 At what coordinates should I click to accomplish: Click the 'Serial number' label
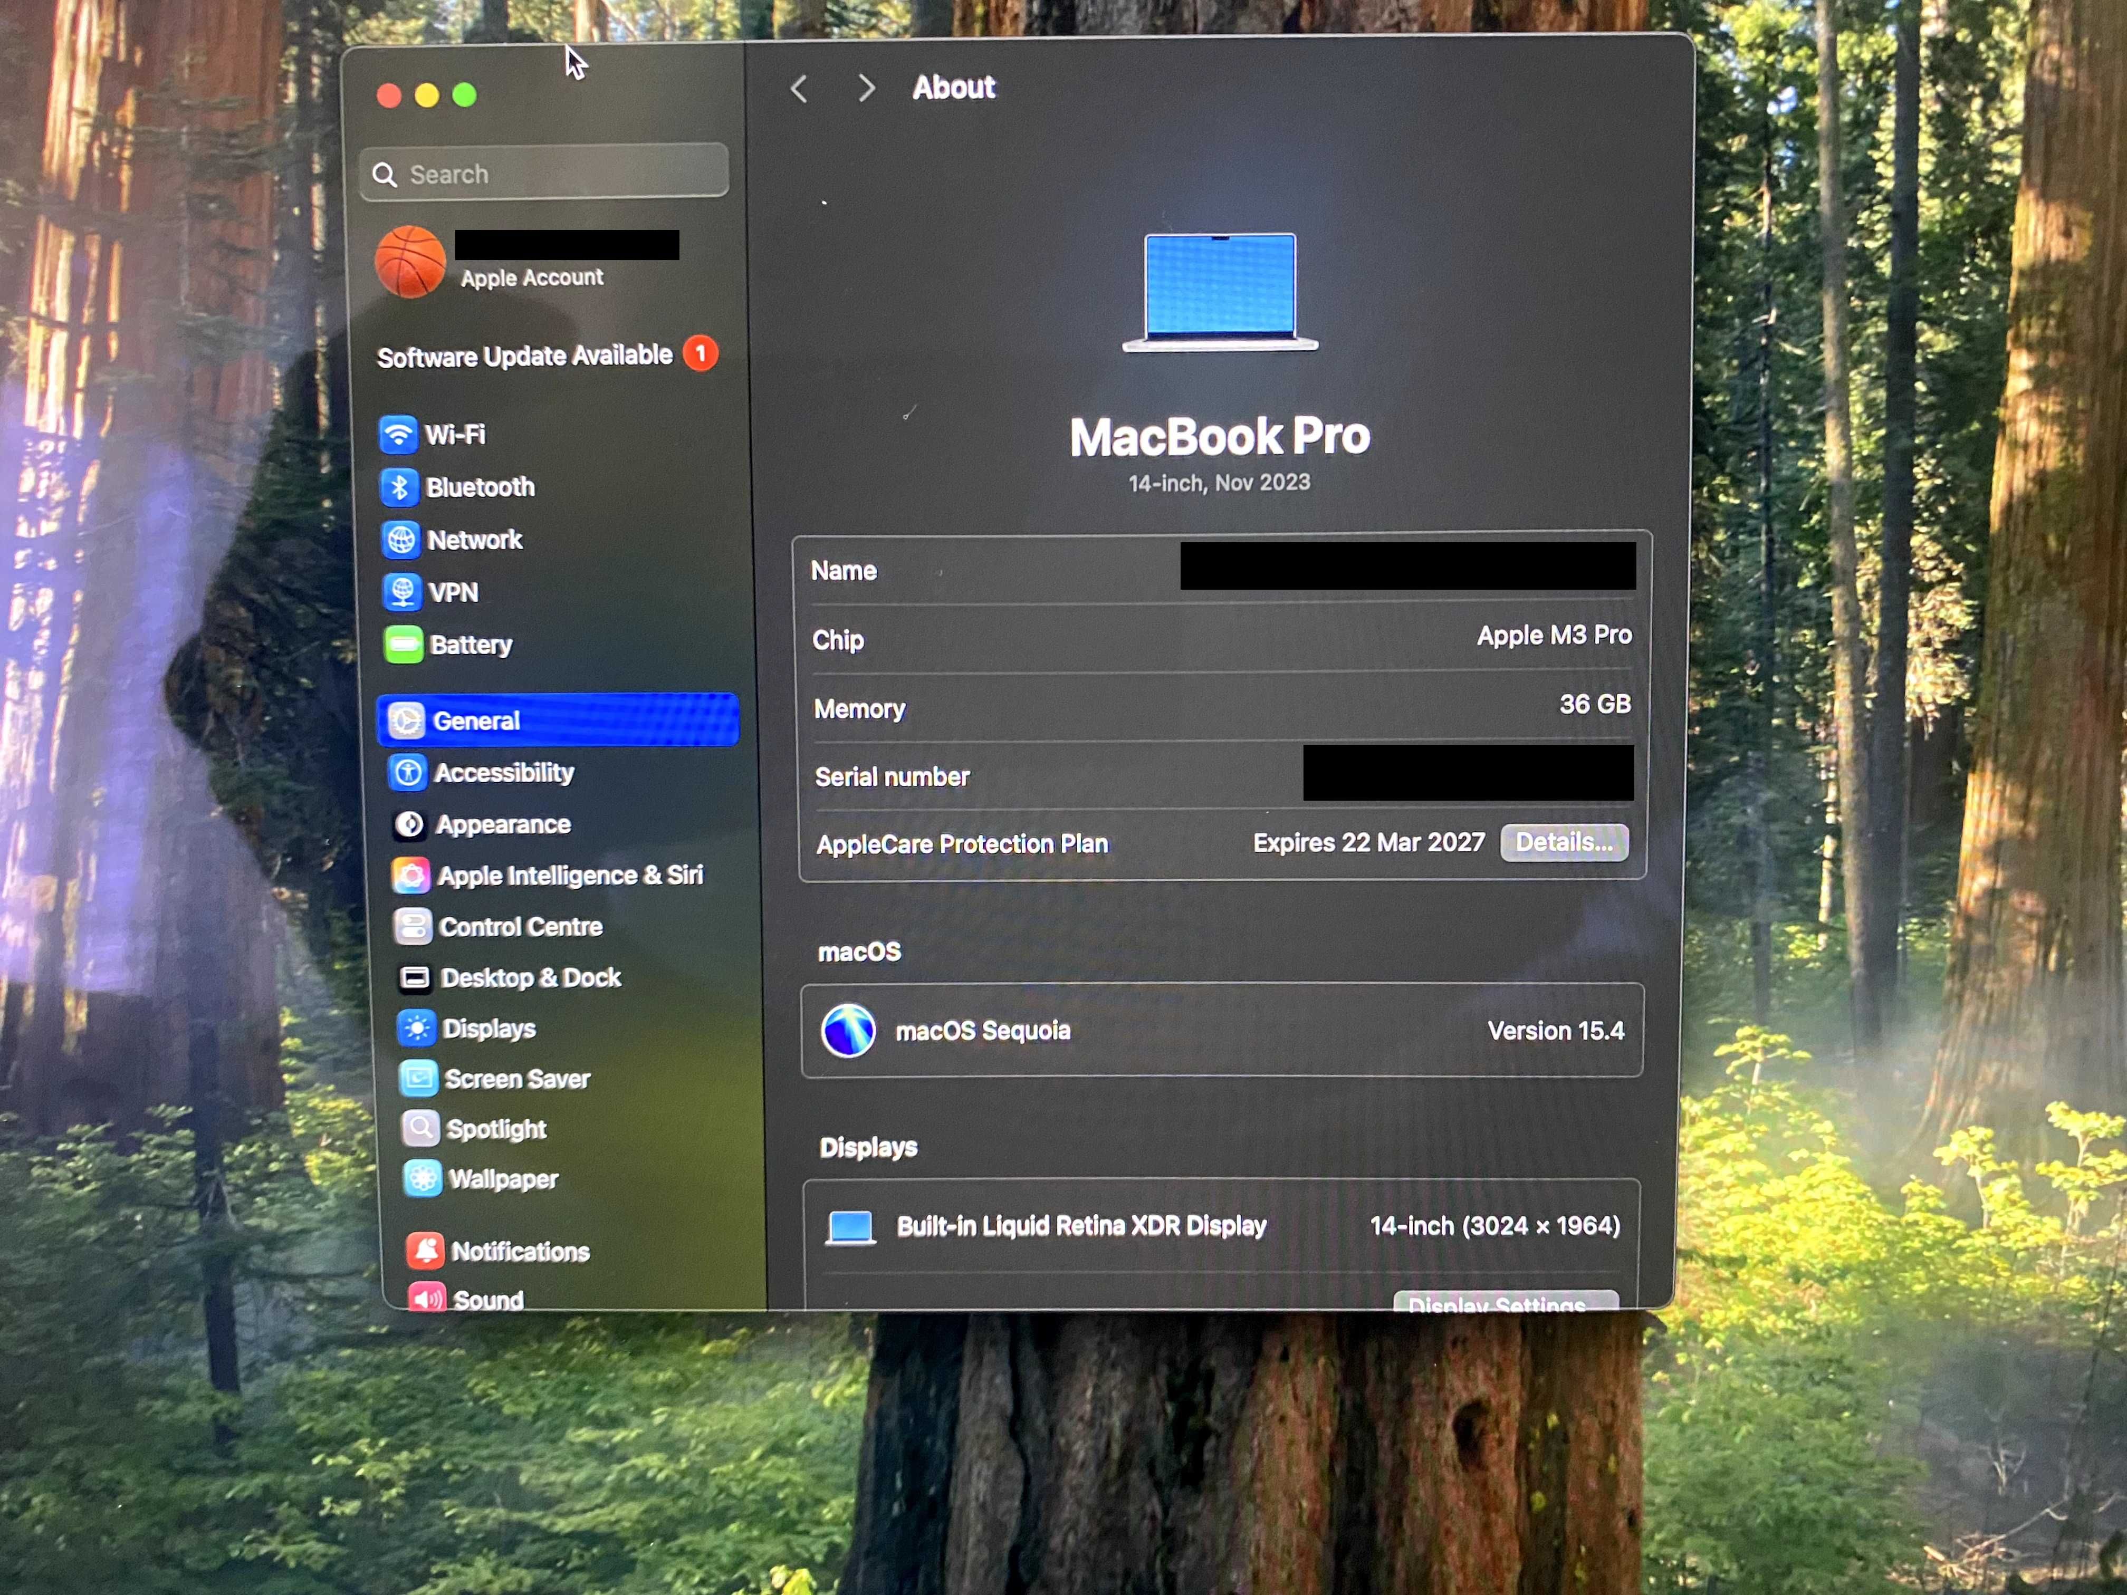[893, 777]
